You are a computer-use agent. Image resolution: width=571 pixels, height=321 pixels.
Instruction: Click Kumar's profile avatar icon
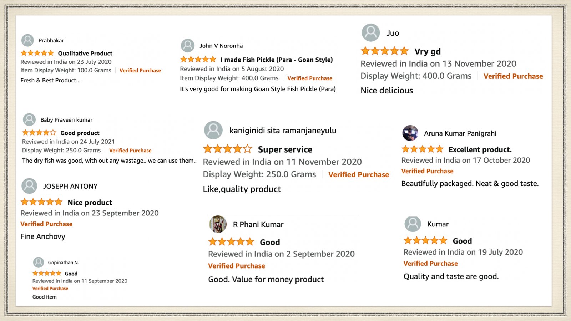click(413, 224)
